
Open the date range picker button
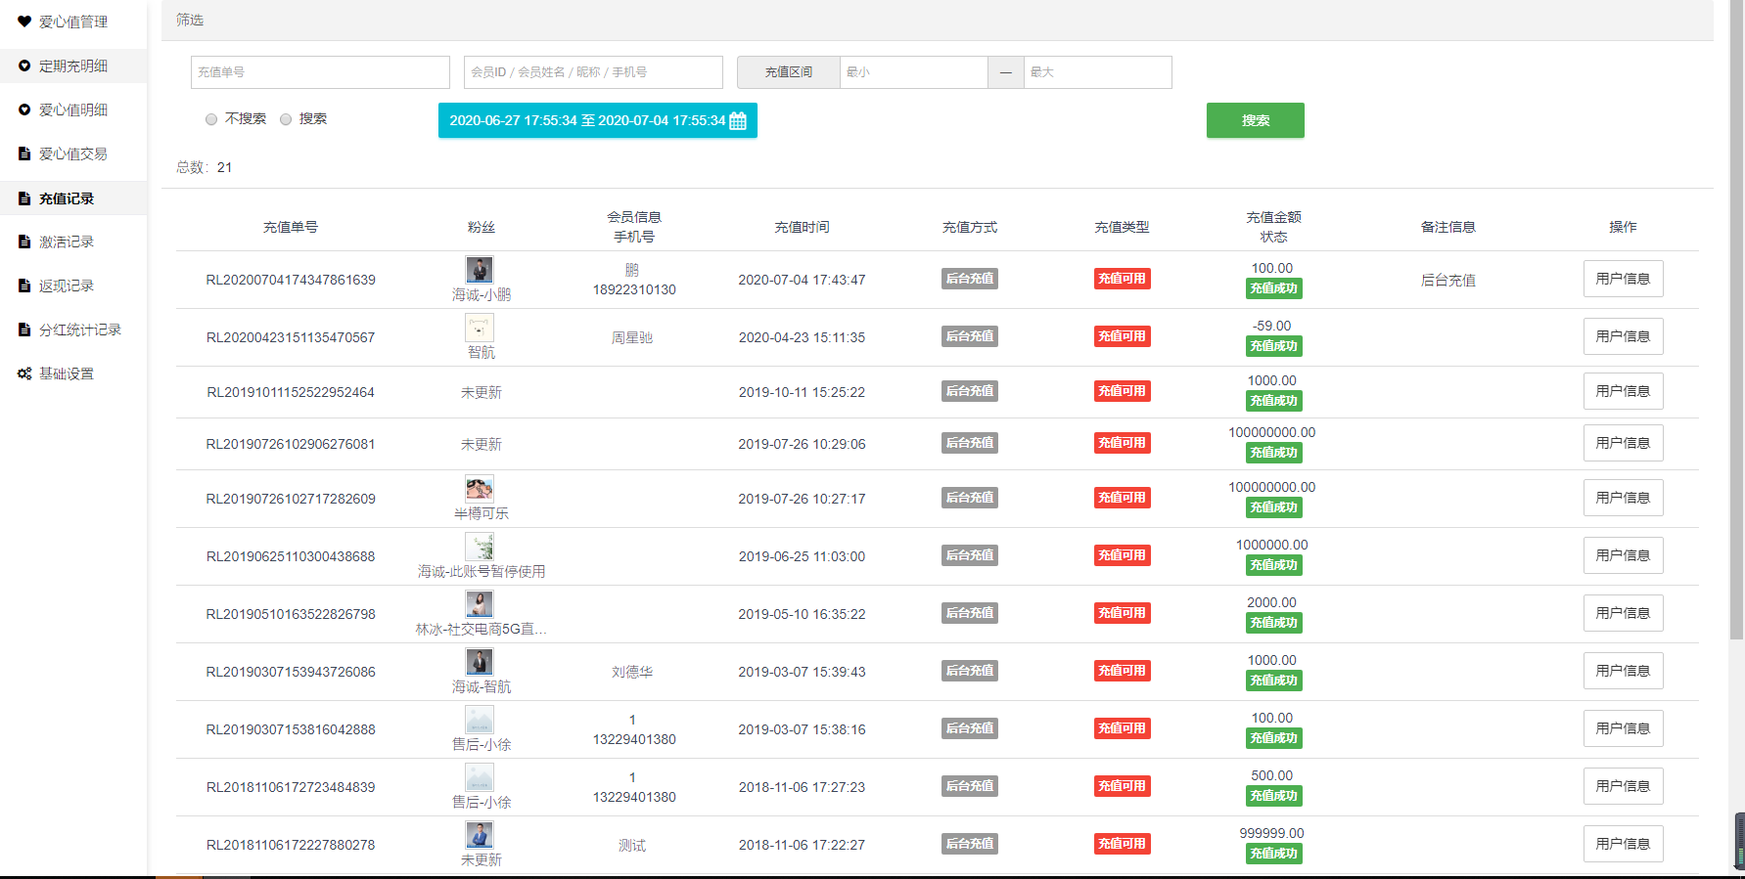pos(597,120)
